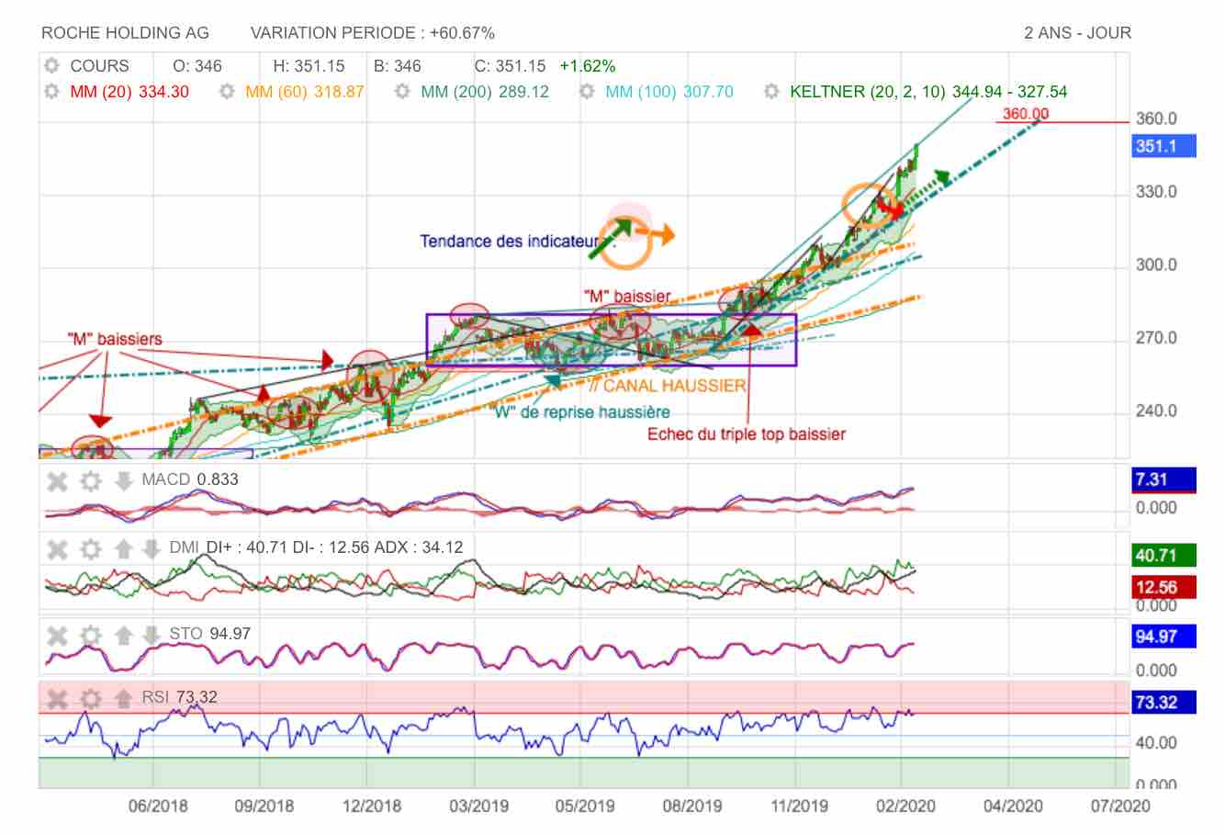
Task: Move the STO panel down
Action: click(152, 635)
